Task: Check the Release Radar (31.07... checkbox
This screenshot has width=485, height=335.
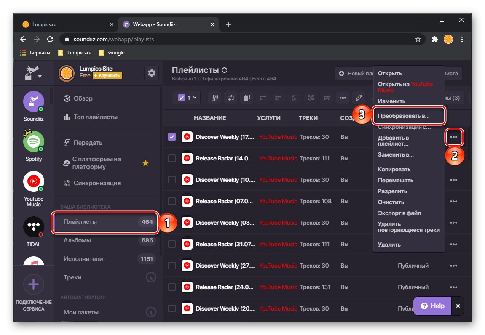Action: coord(172,244)
